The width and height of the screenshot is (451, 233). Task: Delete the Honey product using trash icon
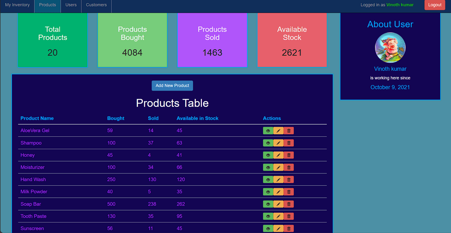pyautogui.click(x=289, y=155)
